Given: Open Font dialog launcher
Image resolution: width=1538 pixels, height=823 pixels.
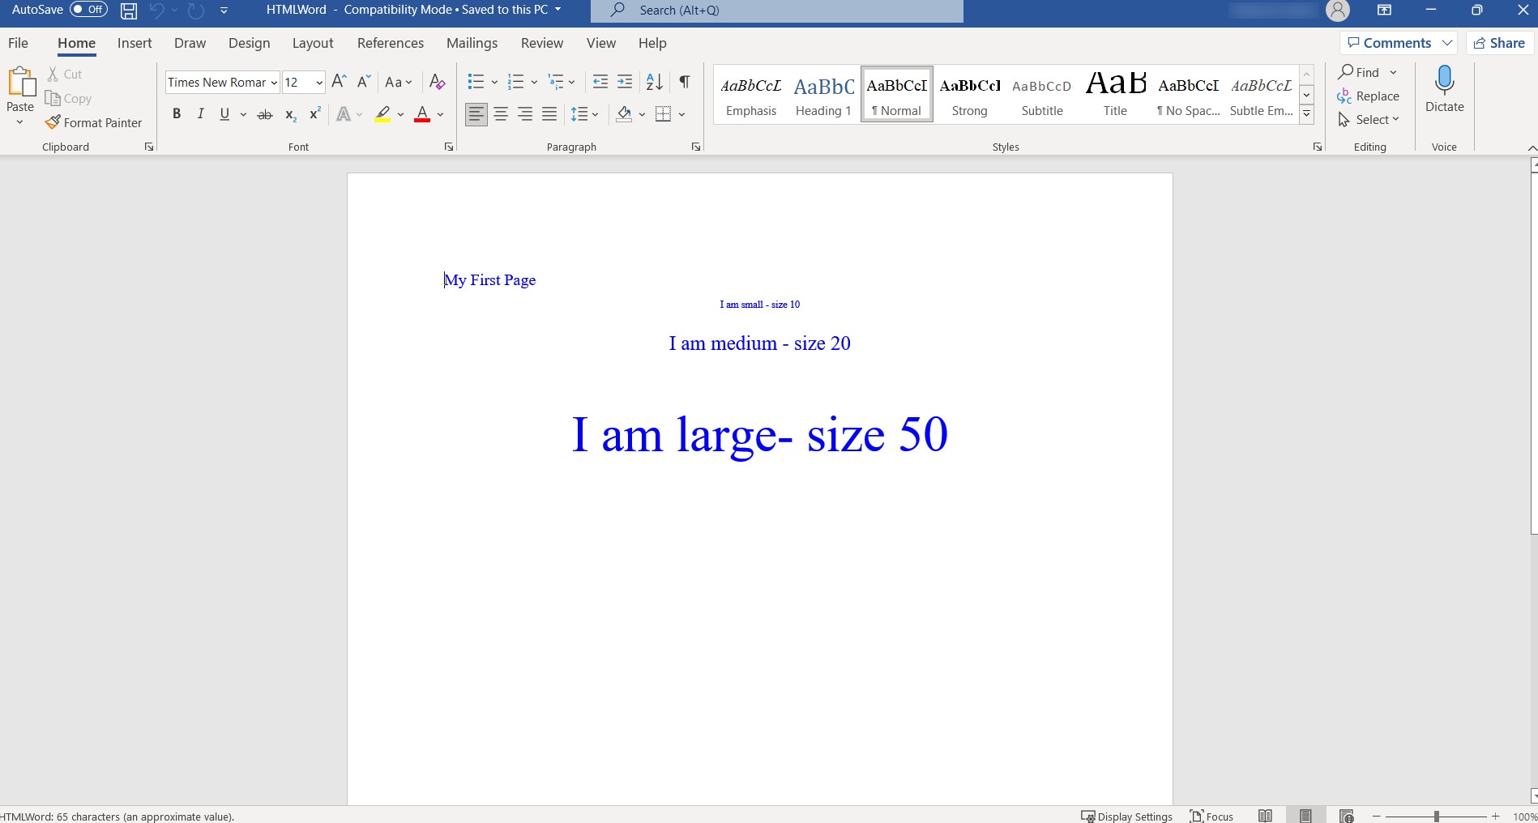Looking at the screenshot, I should click(449, 147).
